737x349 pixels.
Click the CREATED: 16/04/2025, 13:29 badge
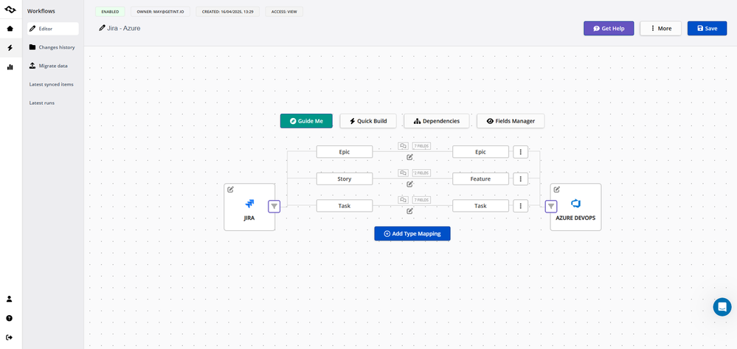tap(228, 11)
